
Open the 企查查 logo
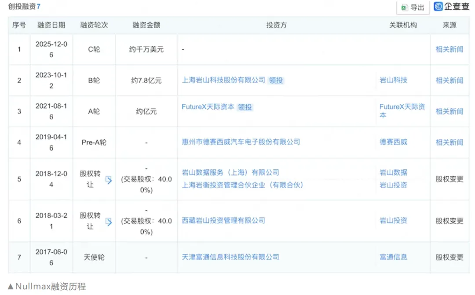(451, 6)
